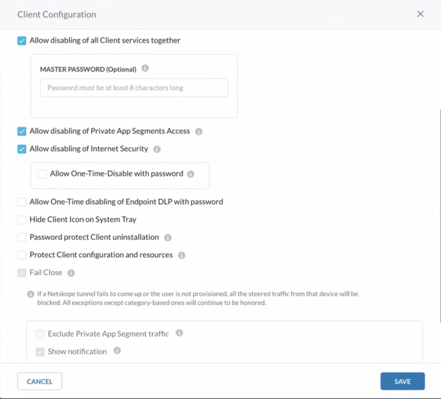441x399 pixels.
Task: Show info for One-Time-Disable with password
Action: [191, 174]
